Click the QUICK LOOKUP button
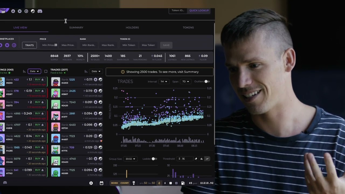The height and width of the screenshot is (194, 345). point(199,11)
